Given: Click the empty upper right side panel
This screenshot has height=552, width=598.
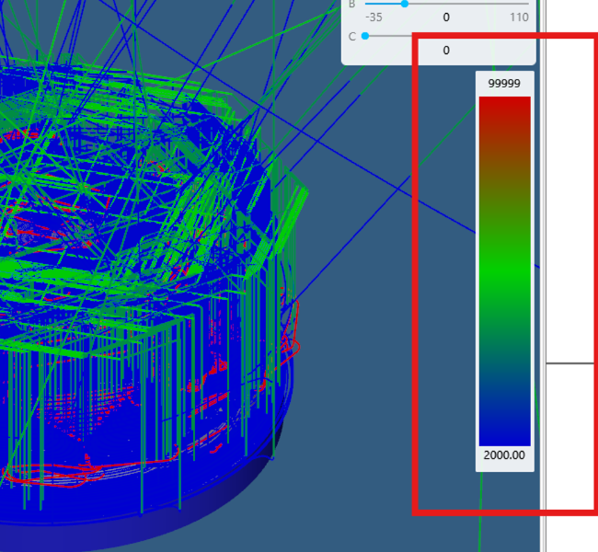Looking at the screenshot, I should pos(570,184).
